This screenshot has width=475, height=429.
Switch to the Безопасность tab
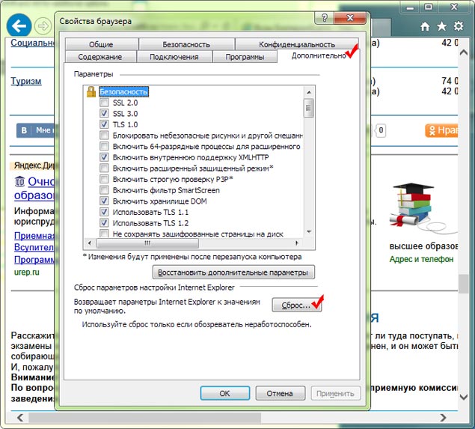[x=186, y=45]
